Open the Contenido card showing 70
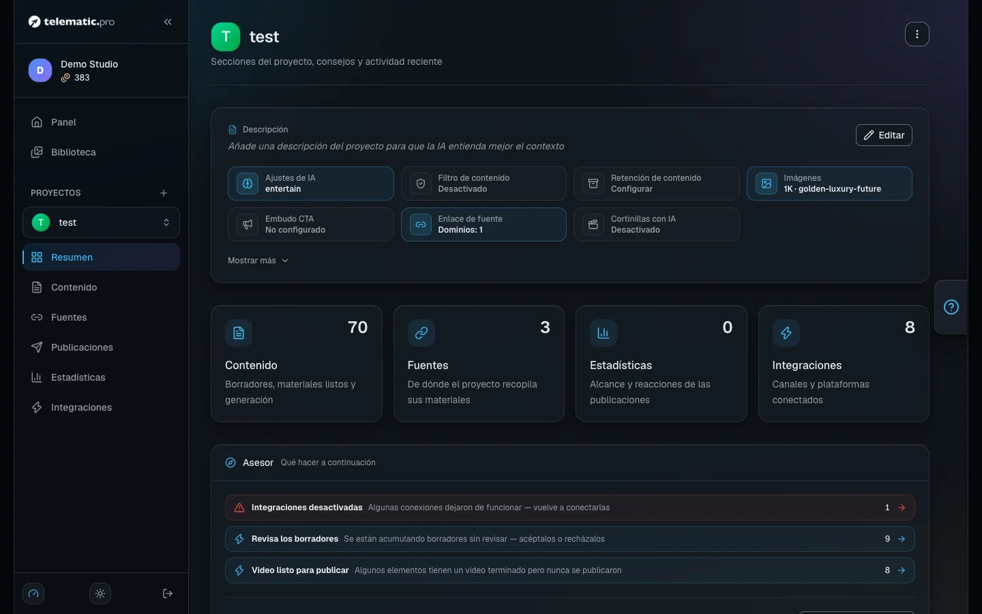The width and height of the screenshot is (982, 614). click(297, 364)
